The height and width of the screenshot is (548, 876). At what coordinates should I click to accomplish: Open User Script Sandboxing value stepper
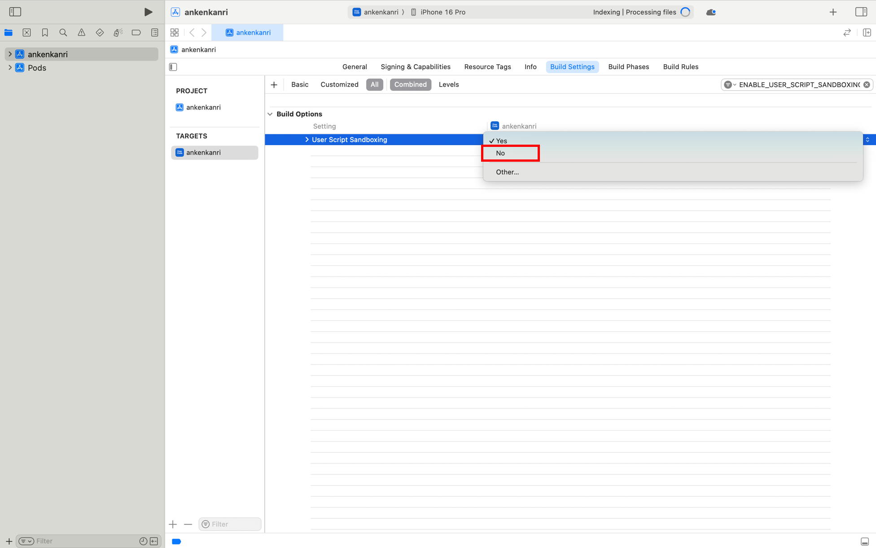pyautogui.click(x=867, y=140)
